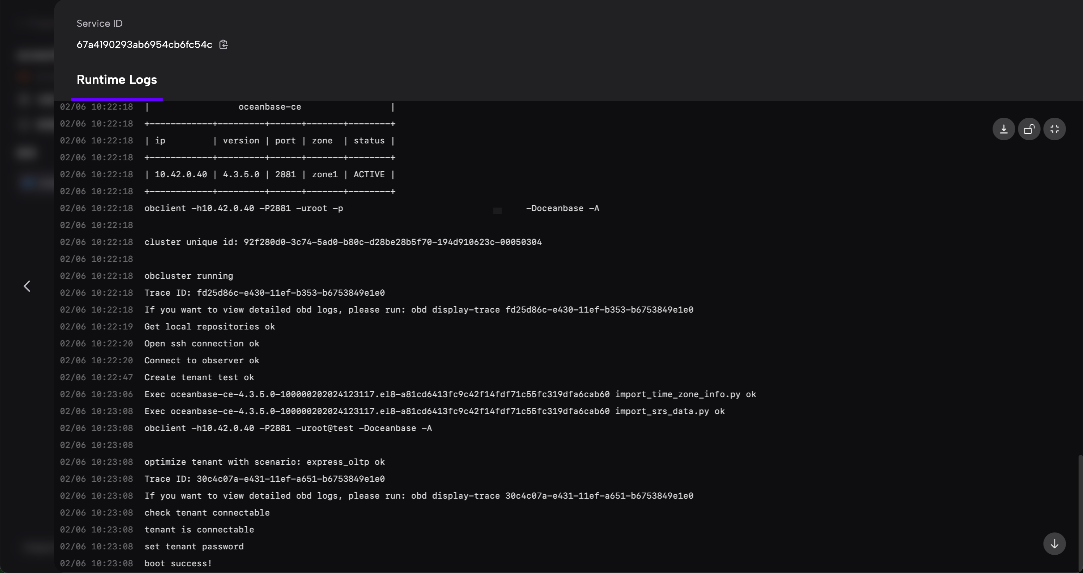Click the ACTIVE status table row
1083x573 pixels.
point(269,174)
